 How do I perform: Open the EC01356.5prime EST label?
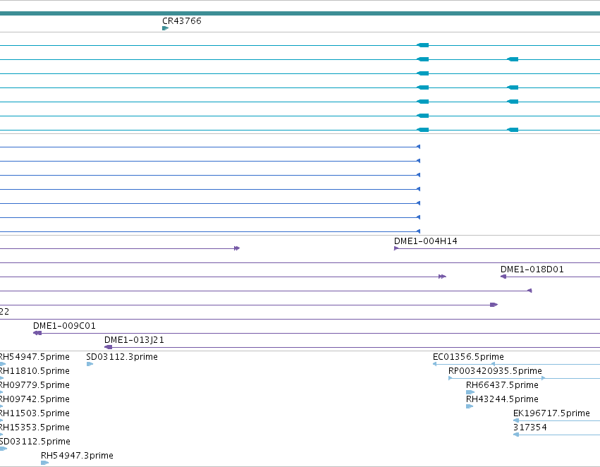tap(468, 357)
